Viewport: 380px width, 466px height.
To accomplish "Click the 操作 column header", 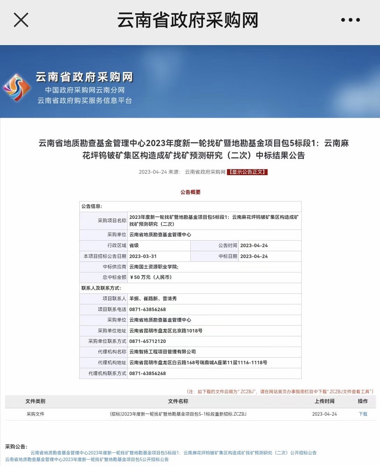I will point(363,401).
